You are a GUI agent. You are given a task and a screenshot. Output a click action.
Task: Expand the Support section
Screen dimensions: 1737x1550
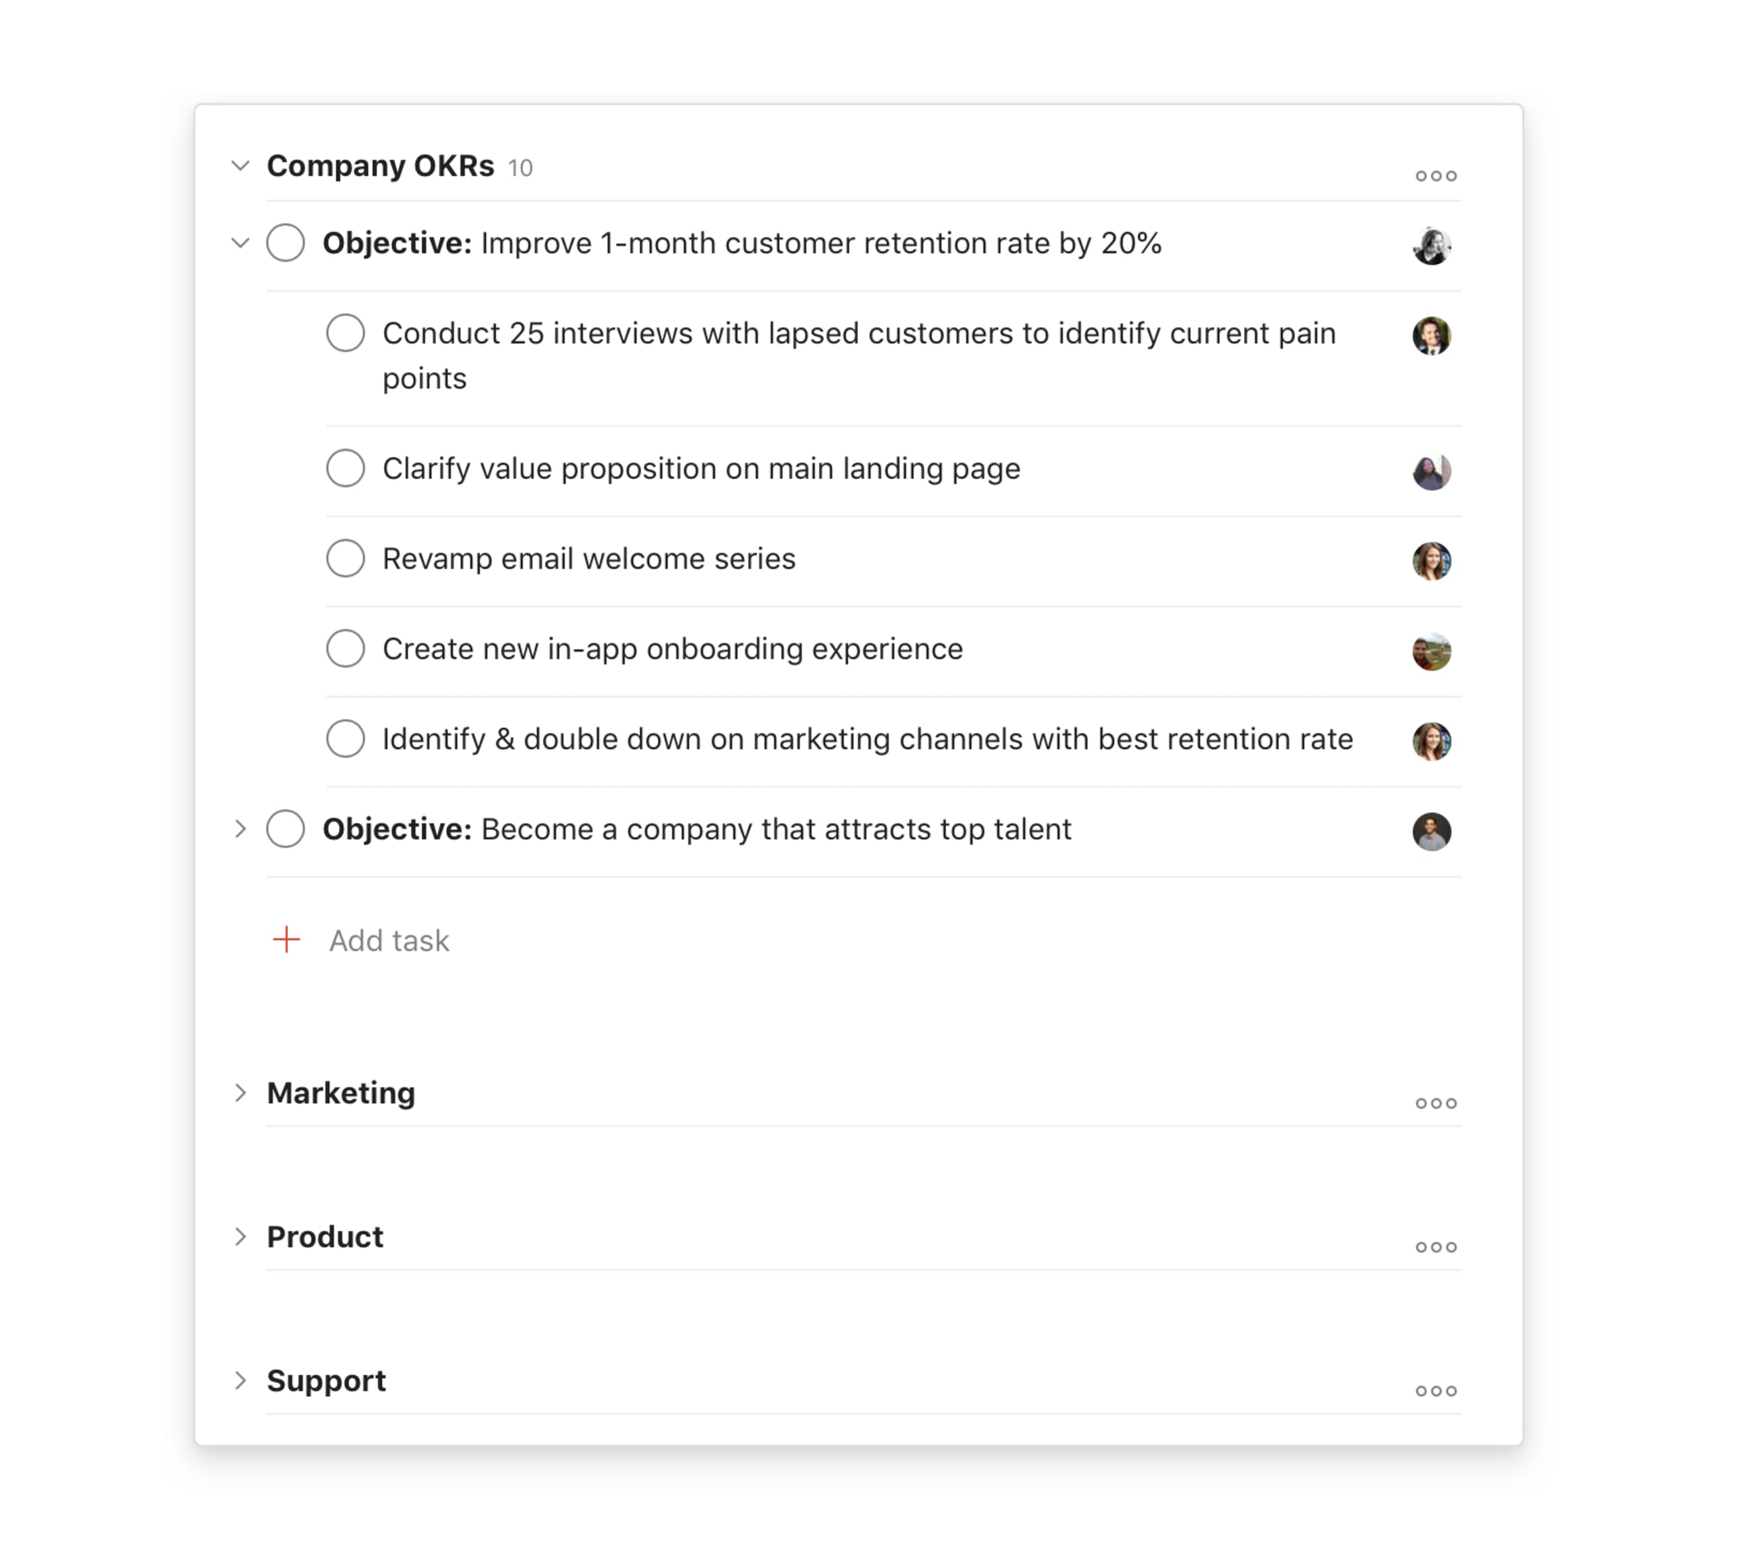tap(241, 1381)
